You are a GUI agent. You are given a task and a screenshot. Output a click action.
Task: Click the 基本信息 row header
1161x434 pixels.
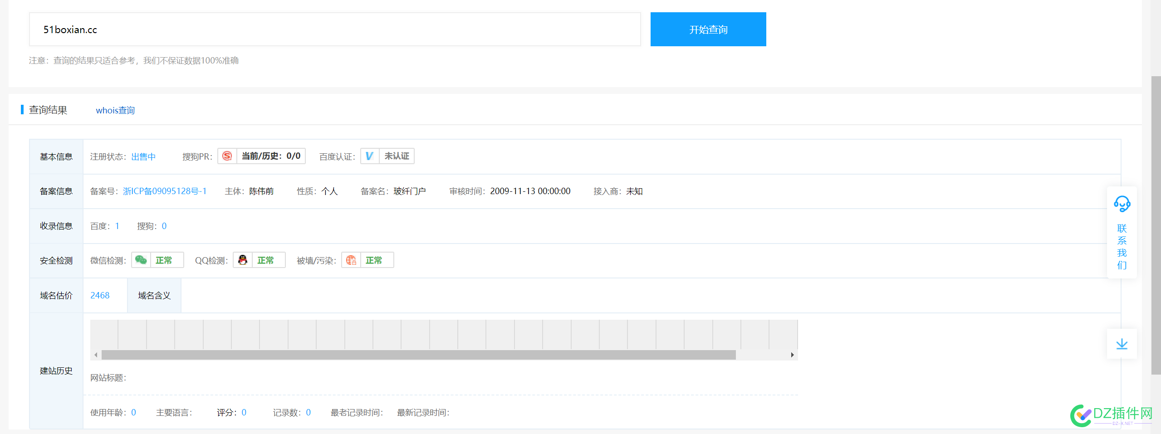point(56,156)
